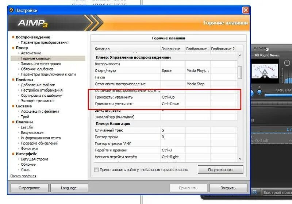292x204 pixels.
Task: Open Экспорт треклиста settings
Action: pyautogui.click(x=37, y=101)
